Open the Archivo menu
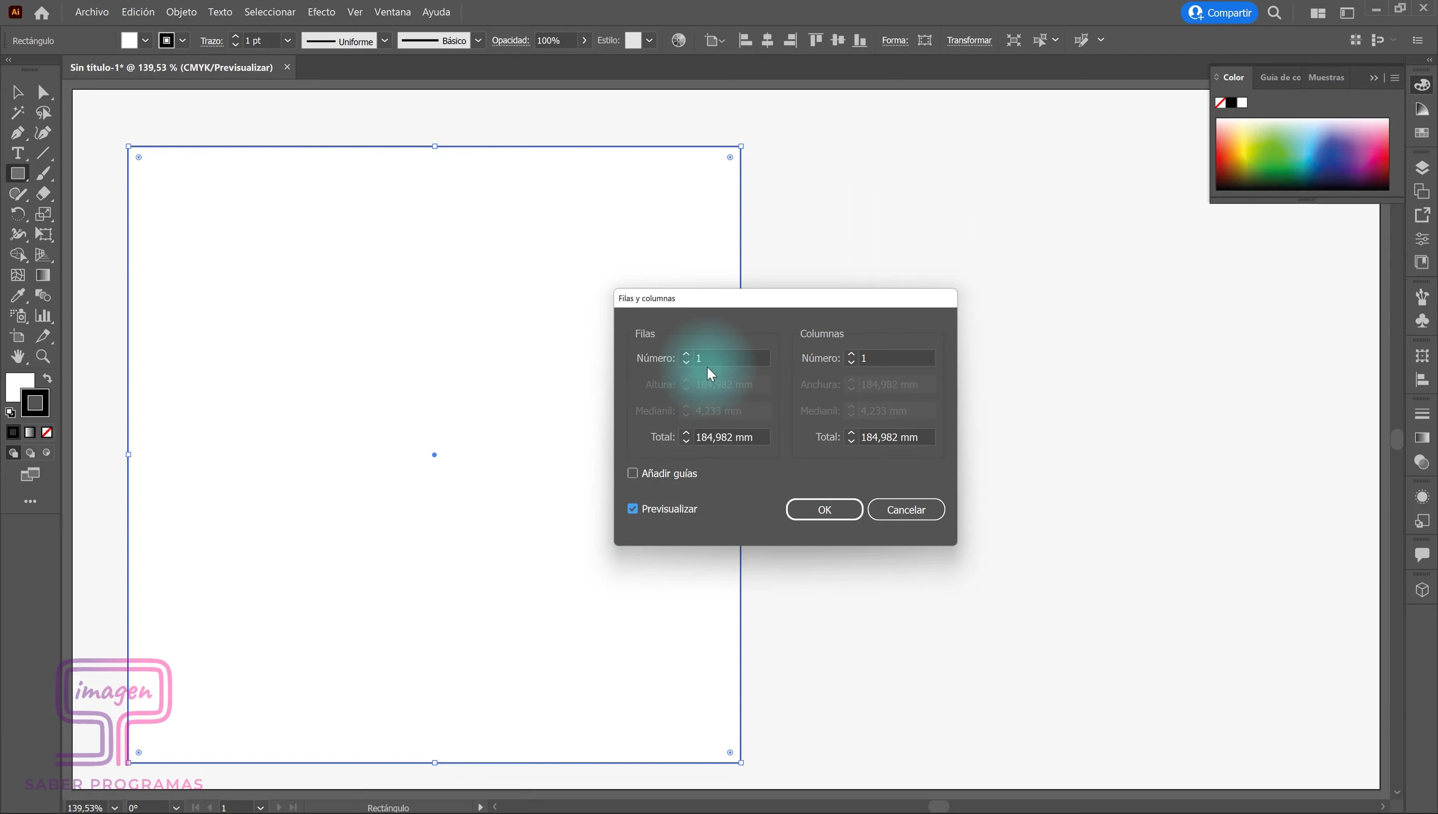1438x814 pixels. click(x=91, y=12)
